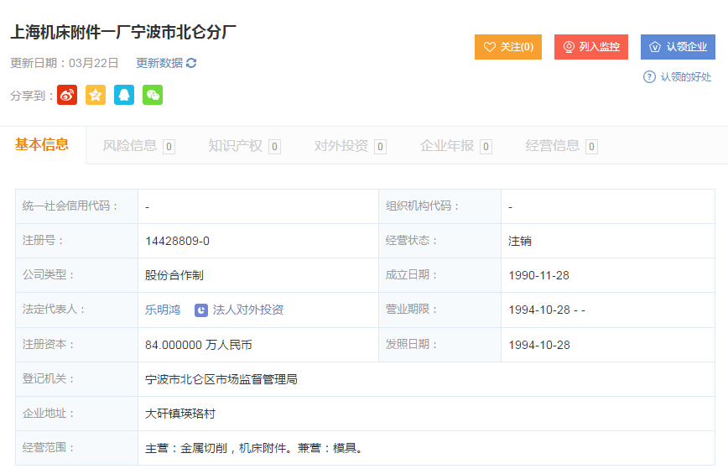728x474 pixels.
Task: Click the 更新数据 link
Action: tap(159, 63)
